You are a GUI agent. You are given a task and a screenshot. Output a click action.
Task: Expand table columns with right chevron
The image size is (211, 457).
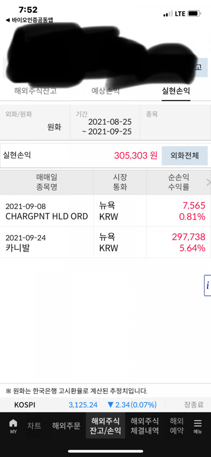(x=208, y=182)
